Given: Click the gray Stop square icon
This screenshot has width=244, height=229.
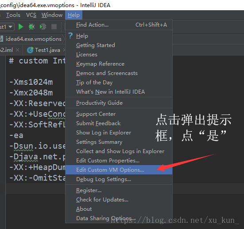Looking at the screenshot, I should tap(54, 27).
